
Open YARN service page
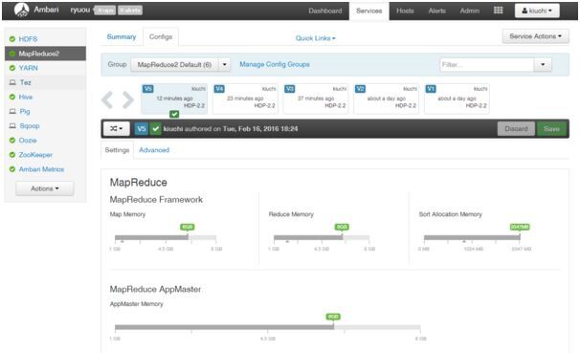(x=29, y=68)
